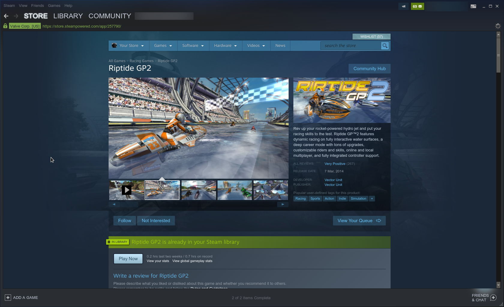Click the Your Store avatar icon

click(114, 45)
